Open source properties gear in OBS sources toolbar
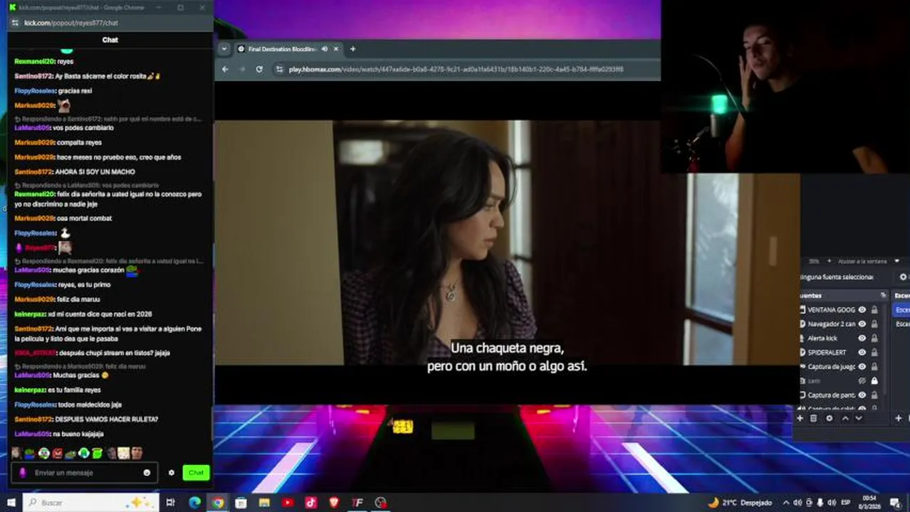Screen dimensions: 910x512 tap(830, 418)
